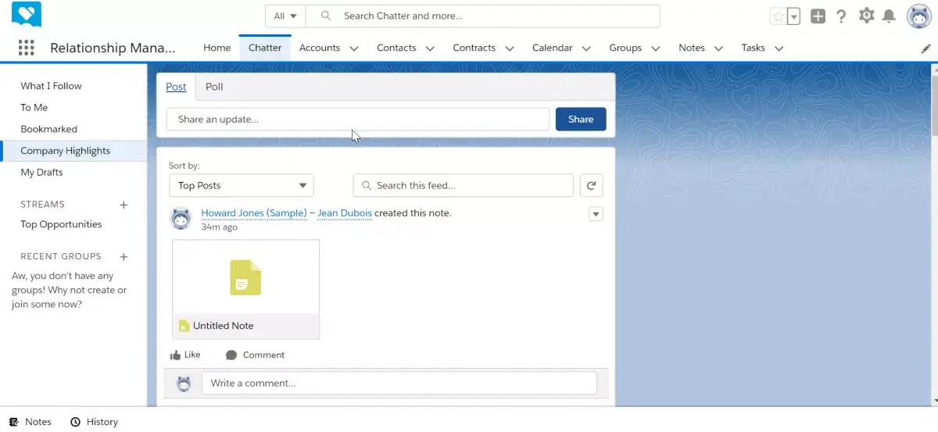This screenshot has width=938, height=432.
Task: Go to the Home tab
Action: pyautogui.click(x=217, y=48)
